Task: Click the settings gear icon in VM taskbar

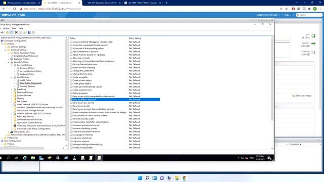Action: (58, 158)
